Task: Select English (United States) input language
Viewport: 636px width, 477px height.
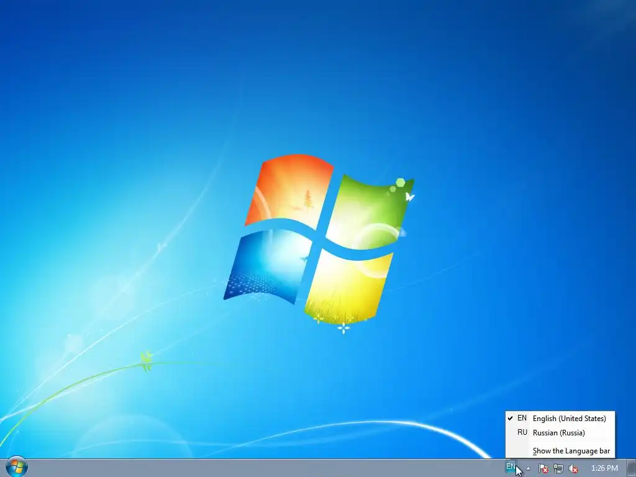Action: coord(560,418)
